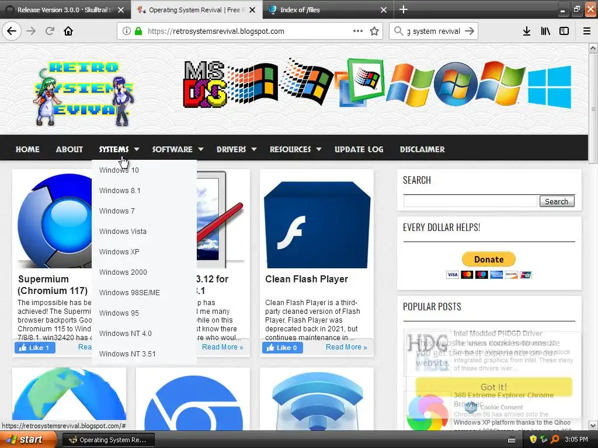This screenshot has height=448, width=598.
Task: Bookmark this page with the star
Action: click(x=374, y=31)
